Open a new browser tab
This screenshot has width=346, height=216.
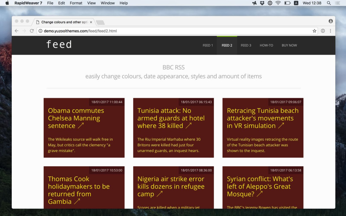pyautogui.click(x=100, y=22)
